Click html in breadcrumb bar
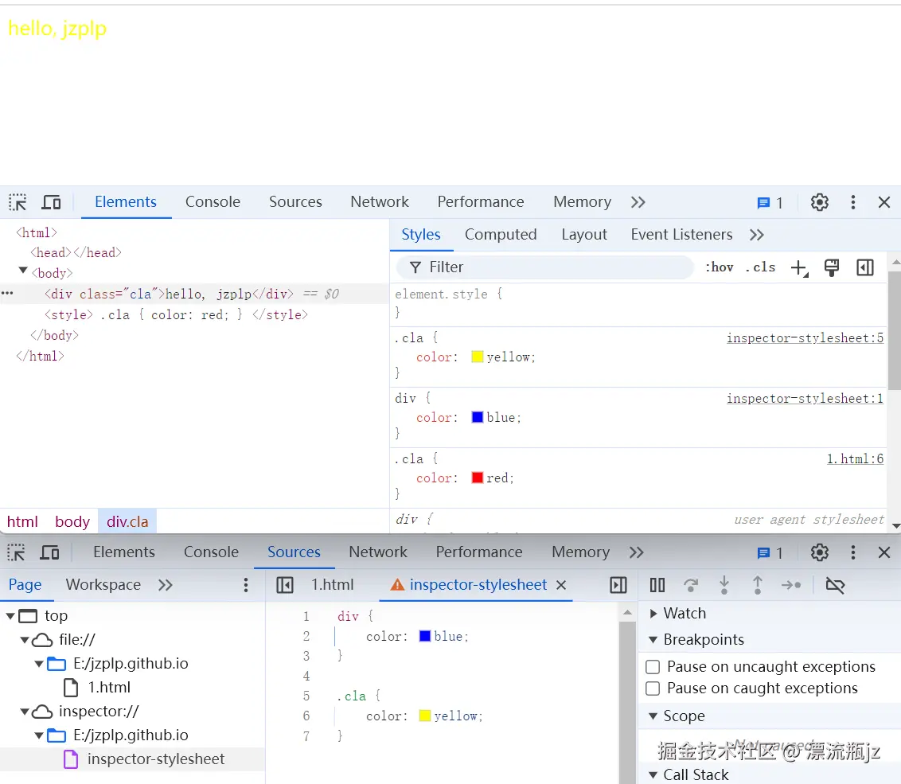901x784 pixels. pos(22,521)
